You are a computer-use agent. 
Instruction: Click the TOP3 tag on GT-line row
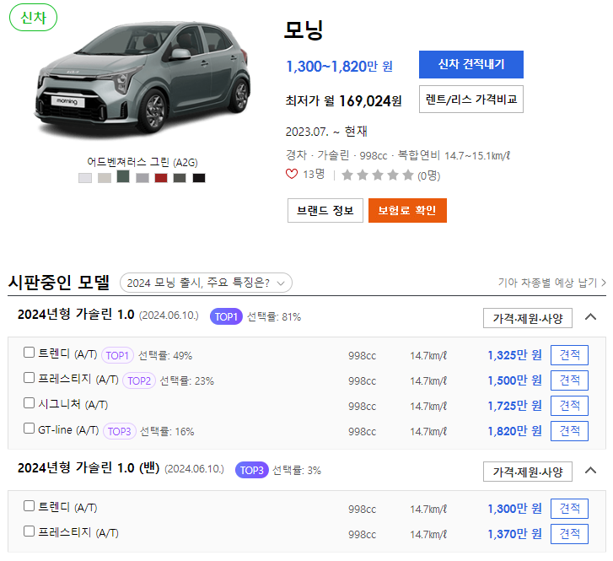119,431
